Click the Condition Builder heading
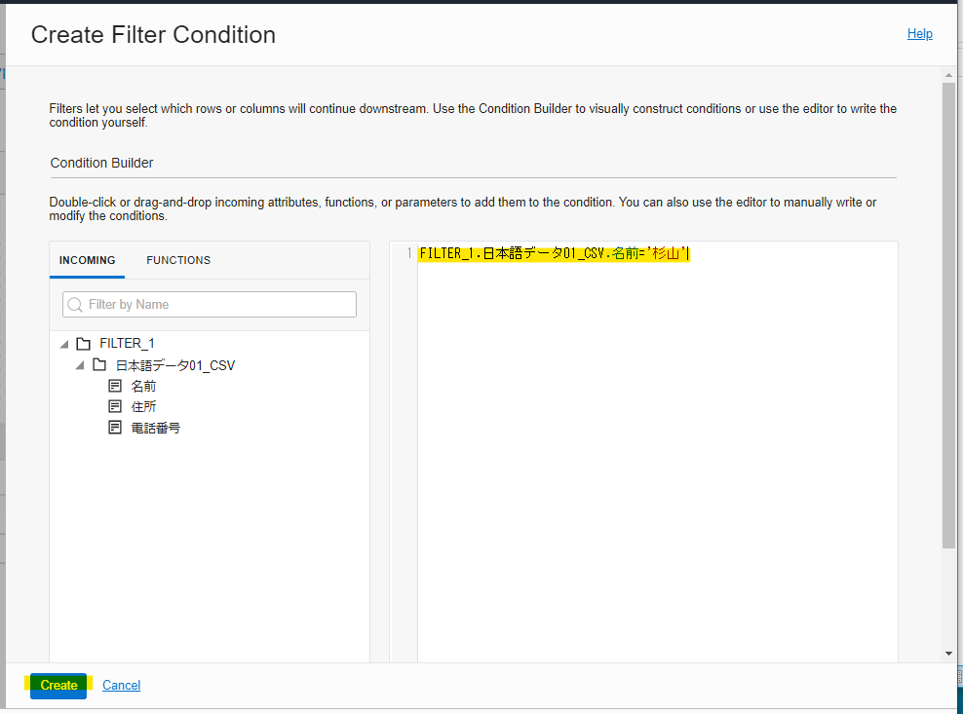The width and height of the screenshot is (963, 714). pyautogui.click(x=102, y=163)
